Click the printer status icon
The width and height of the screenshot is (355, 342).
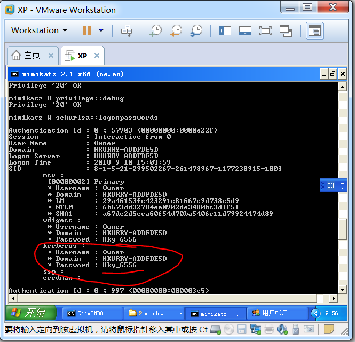[269, 330]
